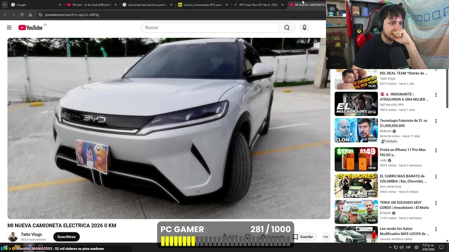Open the browser home page

point(30,15)
